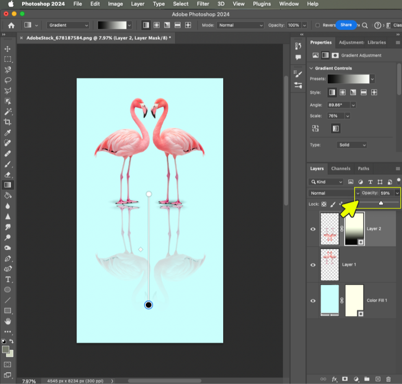Toggle visibility of Layer 1
Screen dimensions: 402x384
click(x=312, y=264)
